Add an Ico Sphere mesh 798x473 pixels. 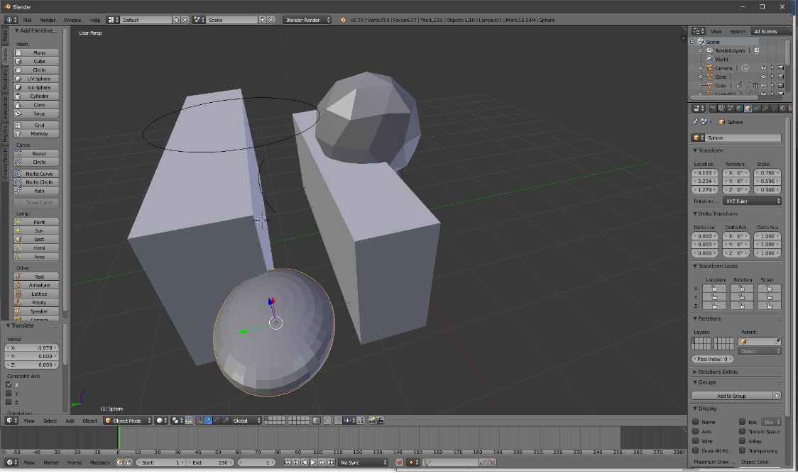[35, 87]
